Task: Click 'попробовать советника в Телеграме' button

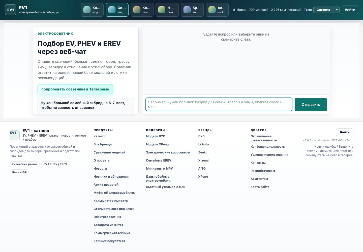Action: click(x=75, y=89)
